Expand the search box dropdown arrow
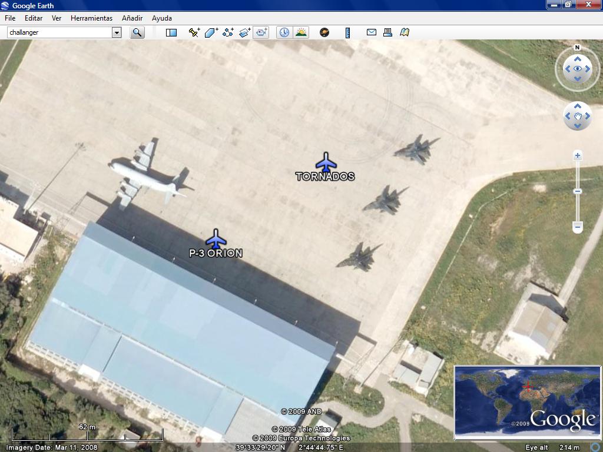Viewport: 603px width, 452px height. pyautogui.click(x=117, y=32)
